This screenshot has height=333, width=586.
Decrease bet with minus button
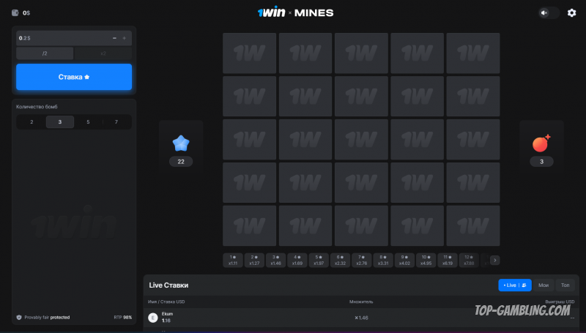coord(114,38)
